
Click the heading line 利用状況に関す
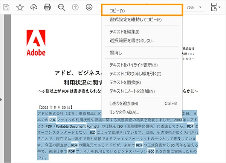coord(83,82)
